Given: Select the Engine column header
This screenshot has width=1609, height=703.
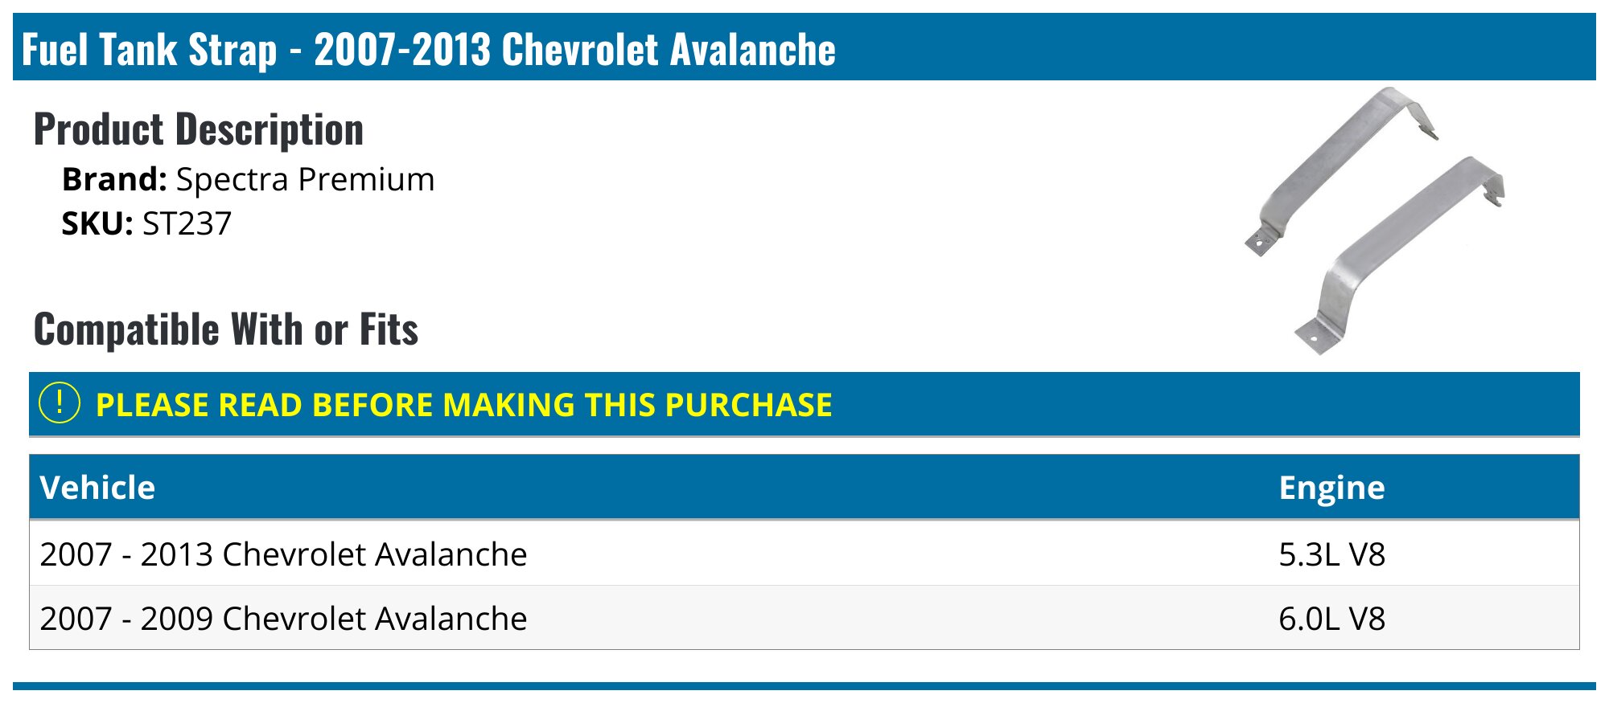Looking at the screenshot, I should coord(1332,488).
